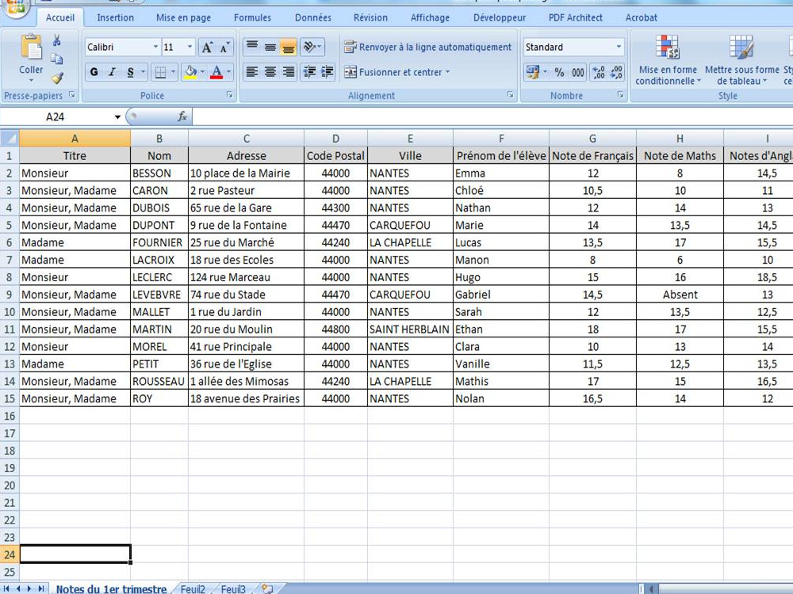
Task: Decrease indent in Alignement group
Action: [309, 72]
